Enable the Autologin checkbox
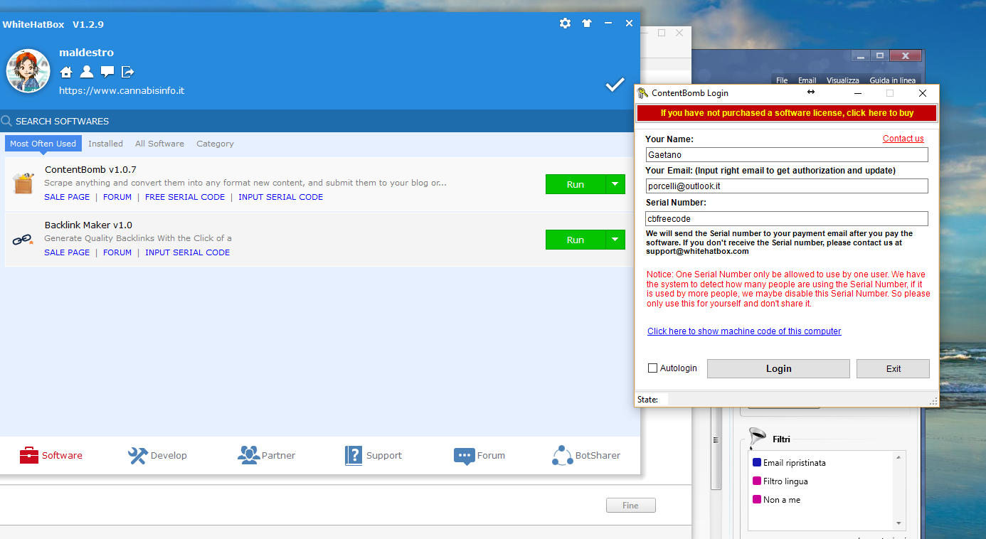 pos(652,368)
